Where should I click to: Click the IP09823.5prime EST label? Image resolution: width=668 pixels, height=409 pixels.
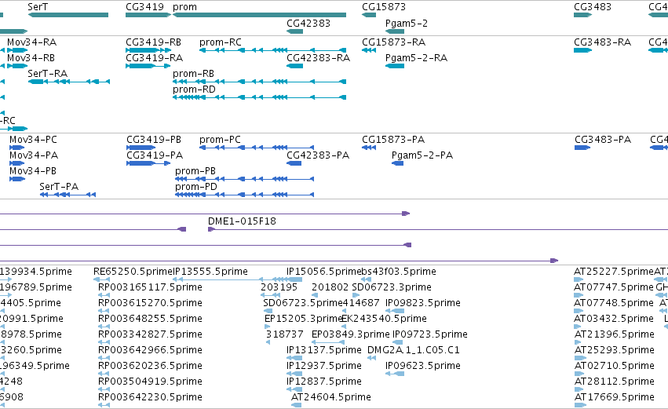tap(422, 303)
